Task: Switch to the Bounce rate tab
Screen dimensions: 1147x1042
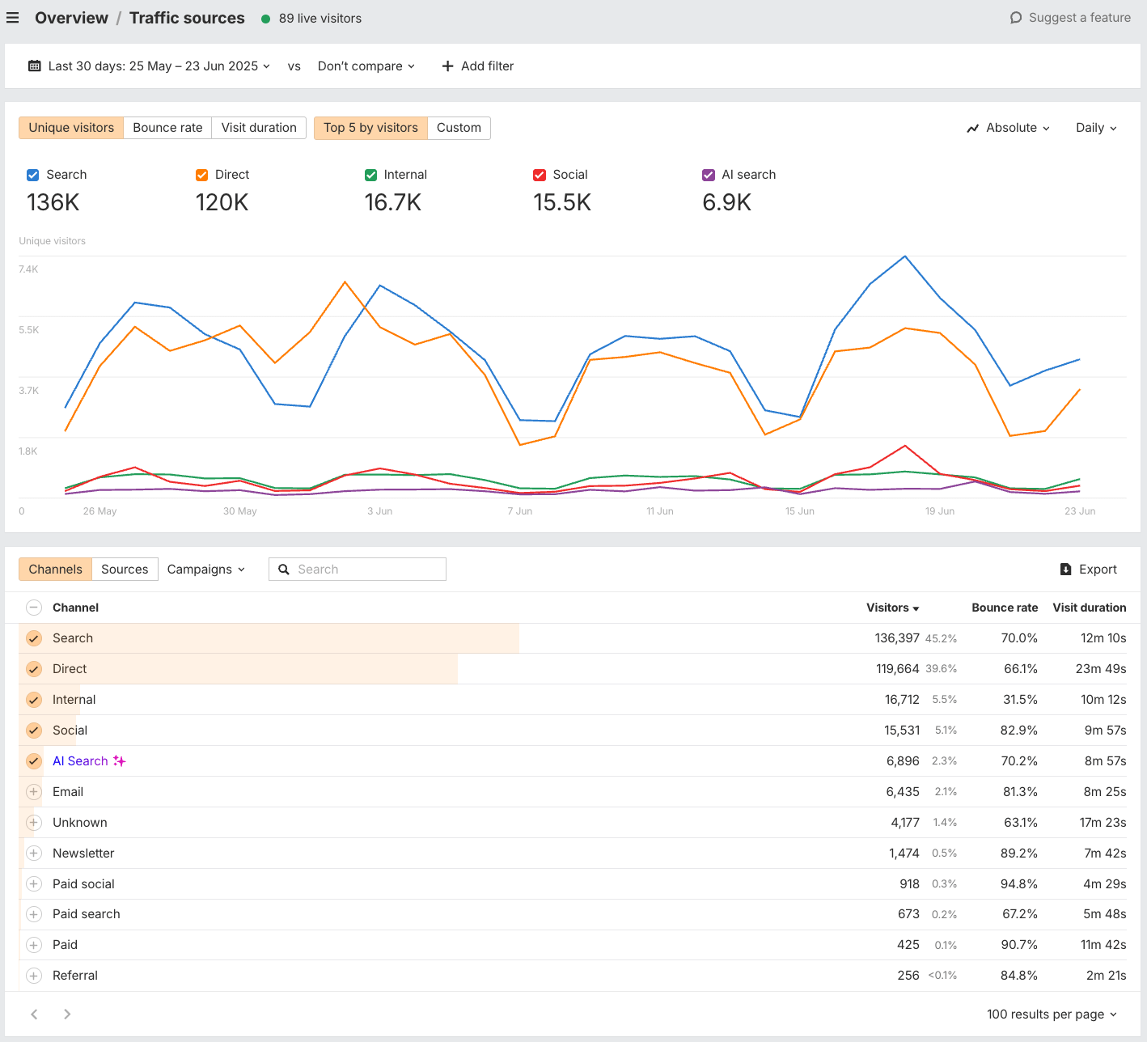Action: (167, 127)
